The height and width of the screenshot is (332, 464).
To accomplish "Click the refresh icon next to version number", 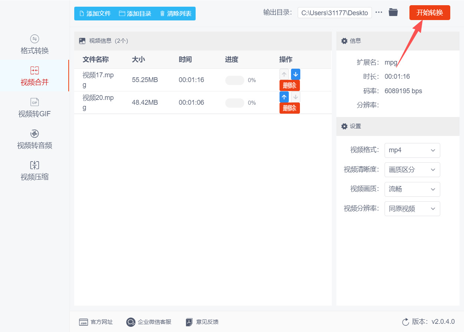I will 406,322.
